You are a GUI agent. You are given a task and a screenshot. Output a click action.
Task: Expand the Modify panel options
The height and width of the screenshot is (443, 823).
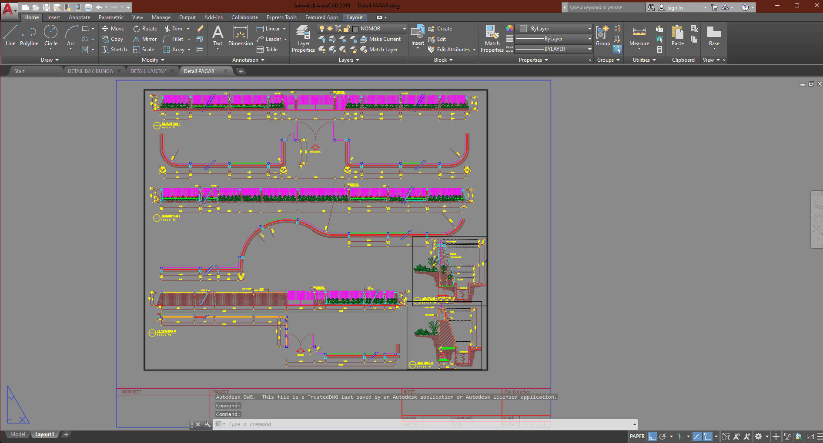click(153, 60)
